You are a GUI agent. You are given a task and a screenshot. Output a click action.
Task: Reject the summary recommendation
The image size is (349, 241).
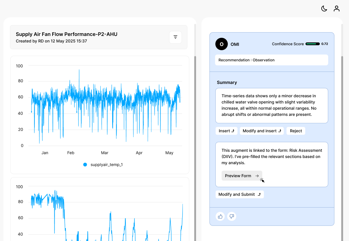point(296,131)
